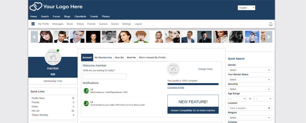This screenshot has width=306, height=123.
Task: Open the minimum Age Range dropdown
Action: (237, 99)
